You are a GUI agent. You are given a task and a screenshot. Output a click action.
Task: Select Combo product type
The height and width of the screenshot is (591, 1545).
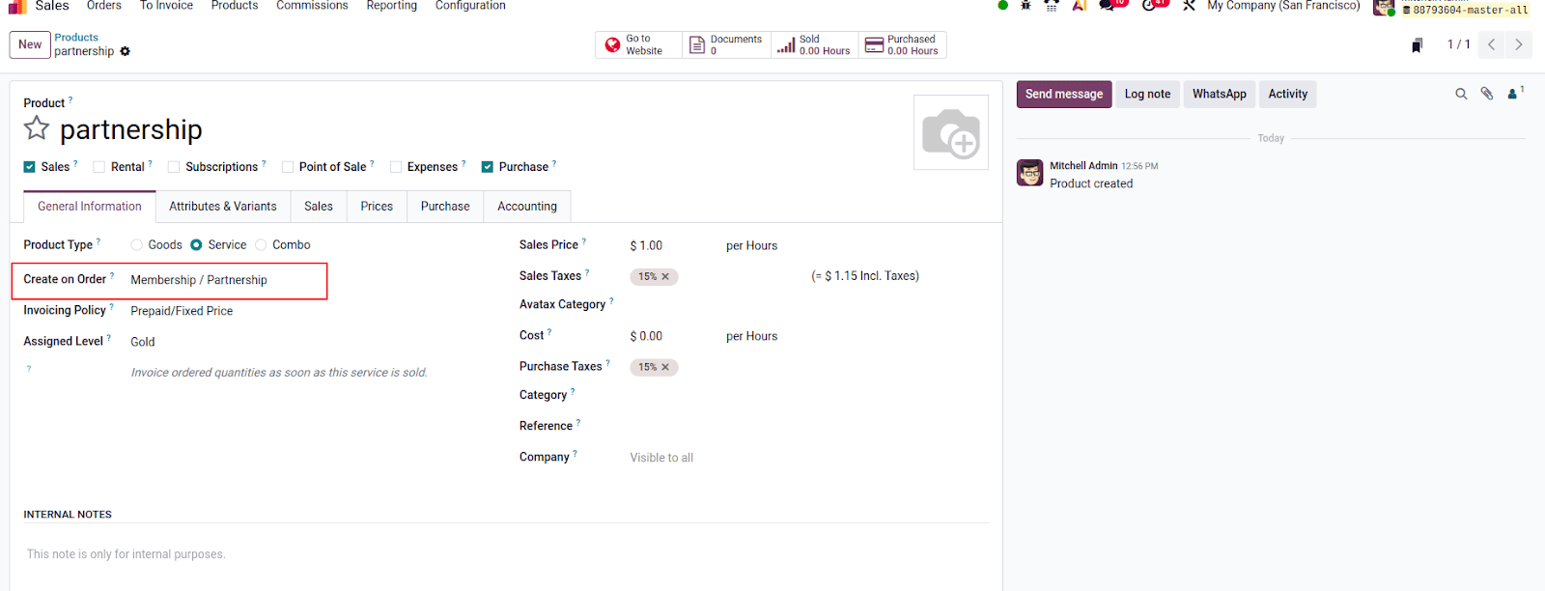coord(261,245)
